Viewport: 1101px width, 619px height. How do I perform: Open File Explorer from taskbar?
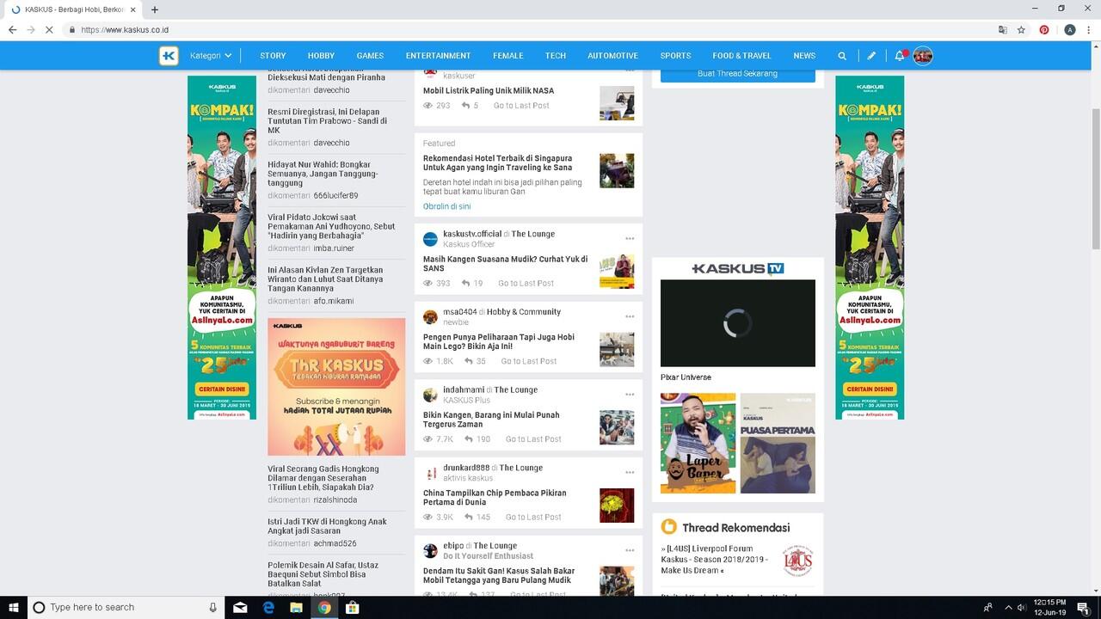(x=296, y=607)
